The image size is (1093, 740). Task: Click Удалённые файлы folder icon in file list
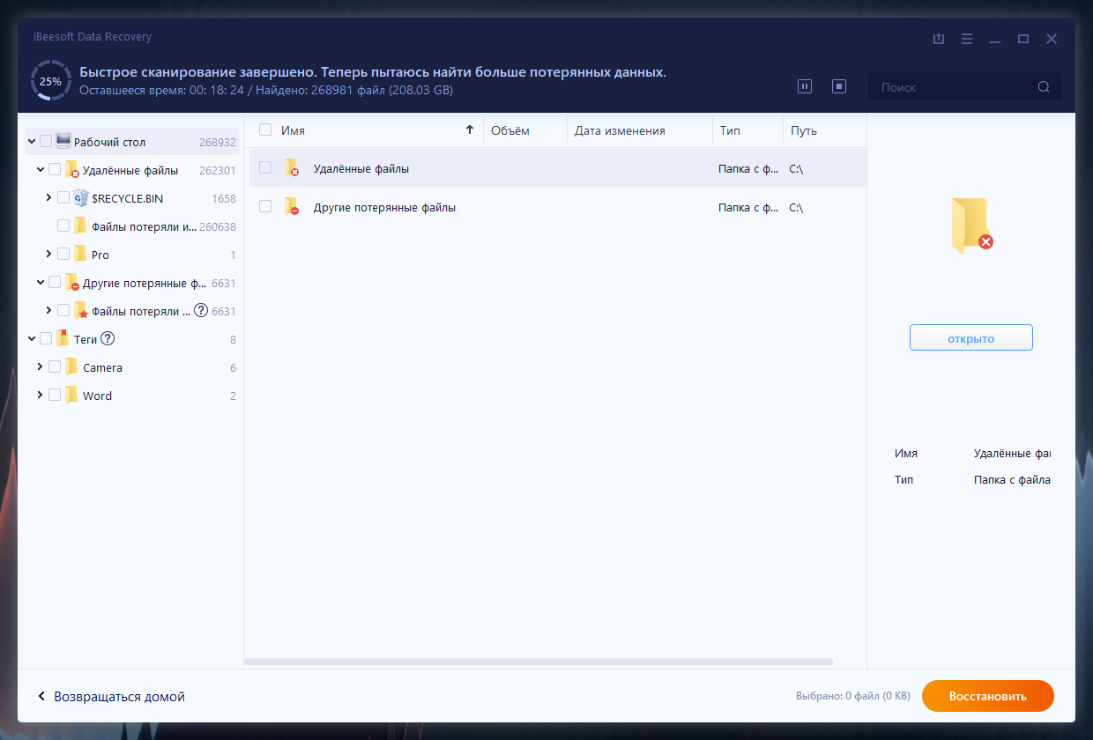[292, 168]
